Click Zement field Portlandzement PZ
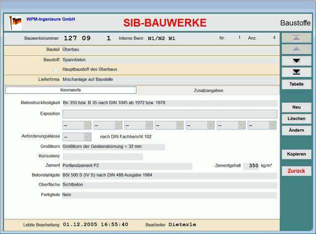Viewport: 316px width, 234px height. point(127,166)
